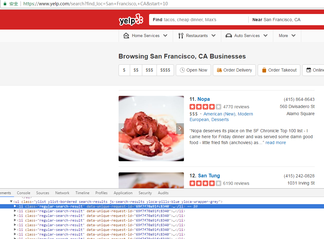Click Nopa's star rating
324x239 pixels.
(205, 107)
